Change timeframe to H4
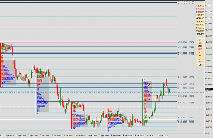213x138 pixels. coord(200,56)
